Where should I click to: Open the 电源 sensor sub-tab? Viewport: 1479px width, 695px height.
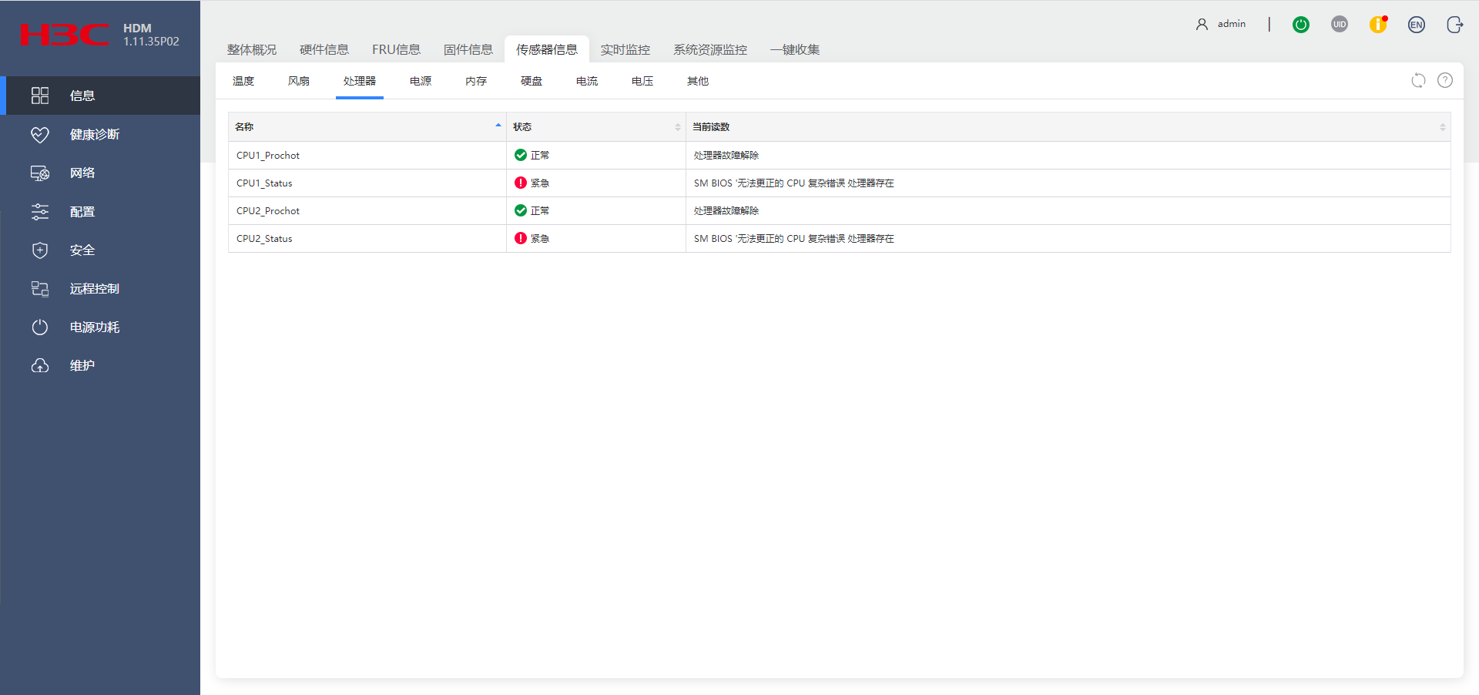tap(421, 81)
